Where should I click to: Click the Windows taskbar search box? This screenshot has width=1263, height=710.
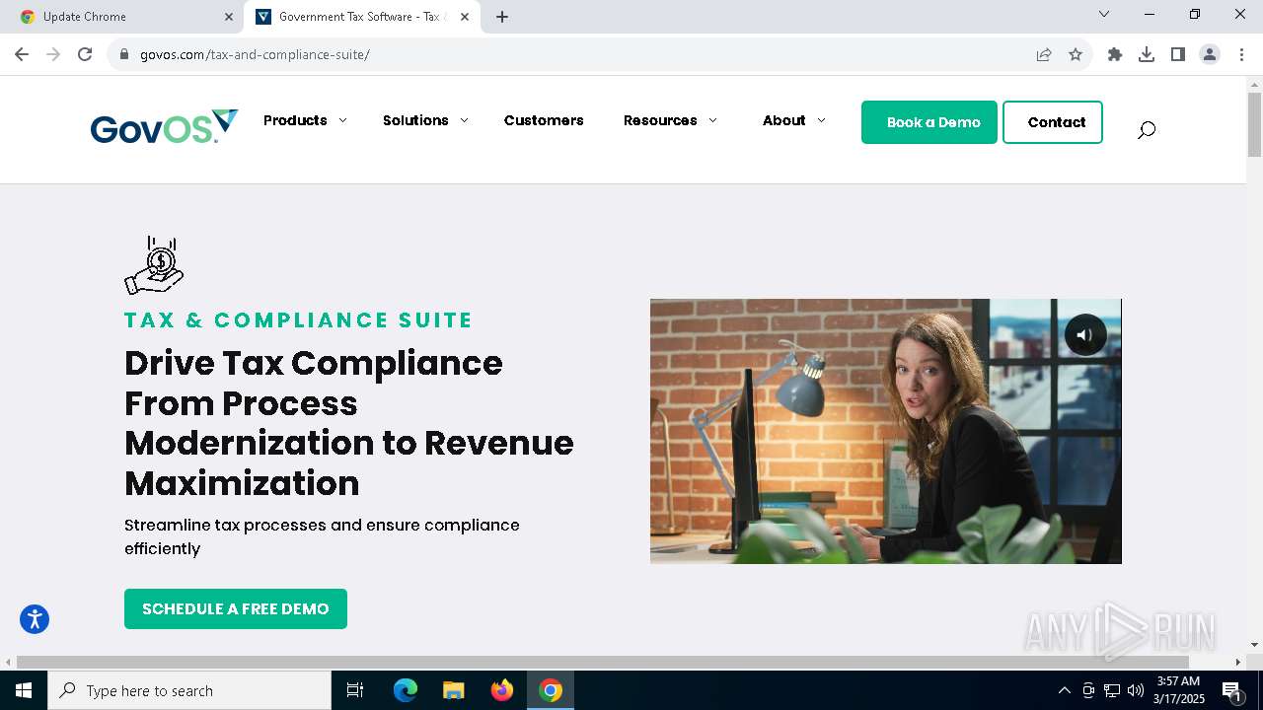point(189,690)
